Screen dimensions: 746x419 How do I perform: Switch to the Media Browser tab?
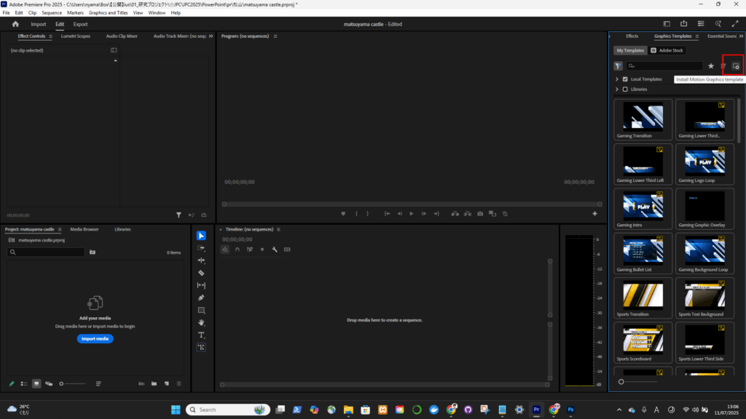coord(85,229)
